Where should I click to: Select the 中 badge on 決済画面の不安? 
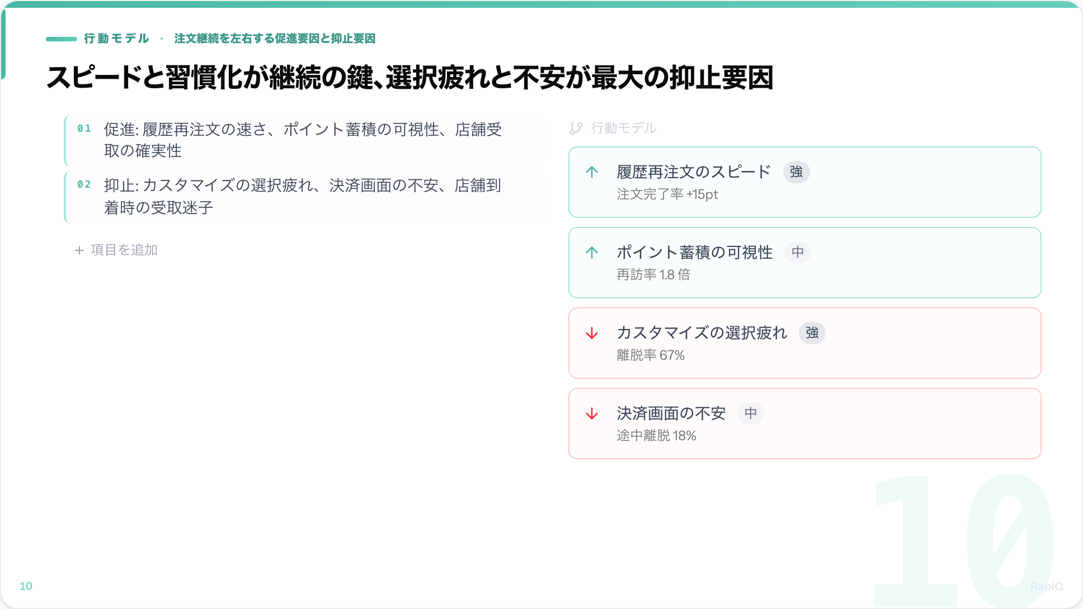(x=751, y=413)
